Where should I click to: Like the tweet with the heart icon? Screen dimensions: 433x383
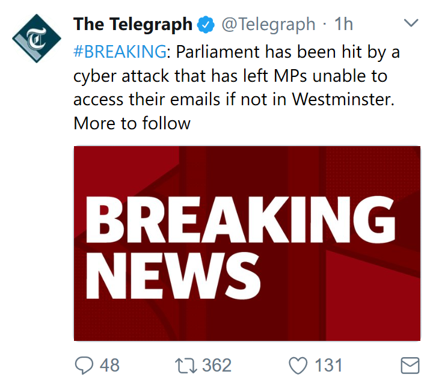tap(298, 364)
